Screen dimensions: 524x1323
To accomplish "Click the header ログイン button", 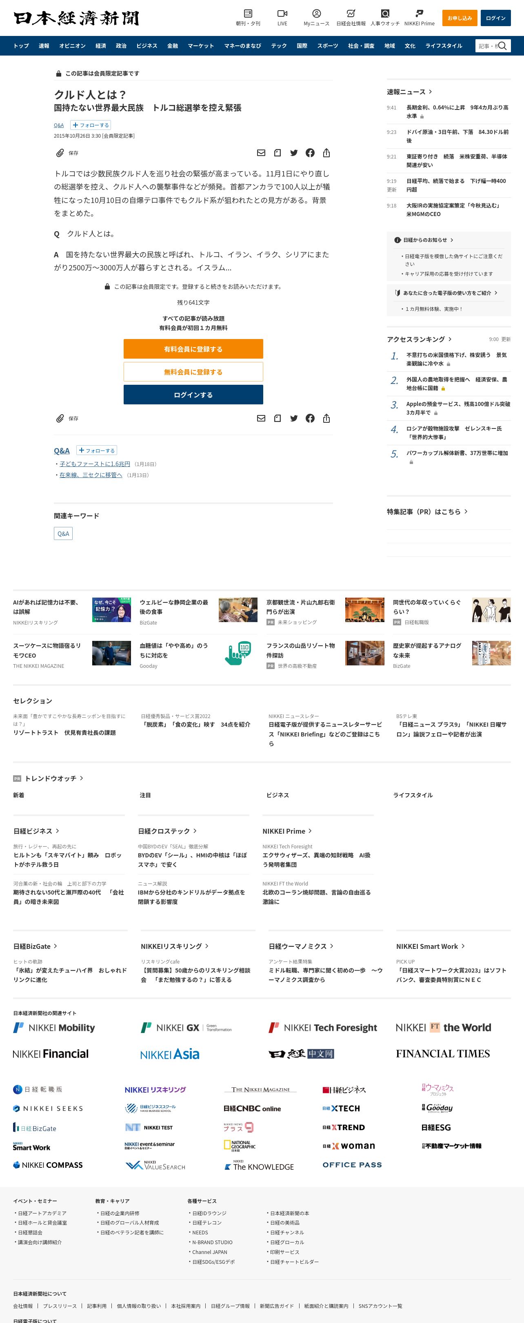I will [496, 18].
